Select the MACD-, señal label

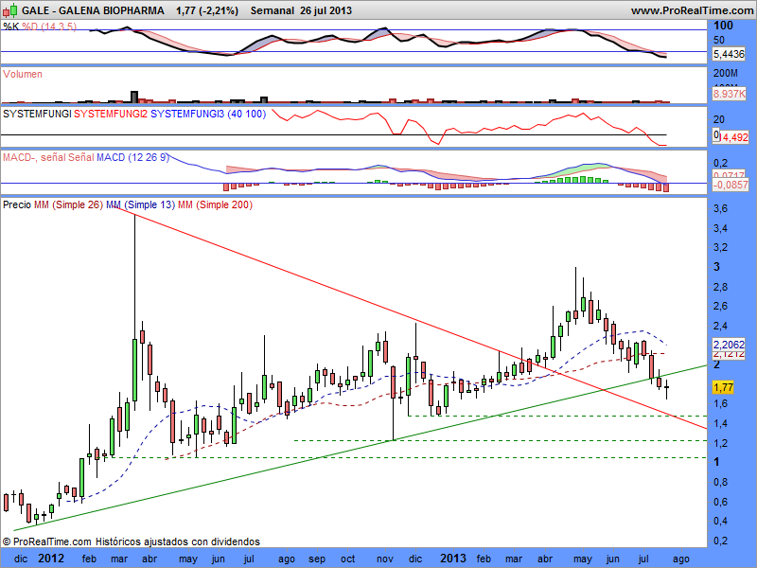[x=34, y=157]
